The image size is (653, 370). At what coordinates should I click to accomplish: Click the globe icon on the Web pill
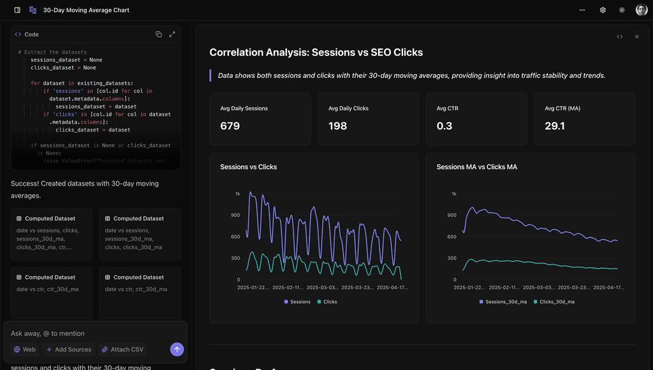click(x=16, y=350)
